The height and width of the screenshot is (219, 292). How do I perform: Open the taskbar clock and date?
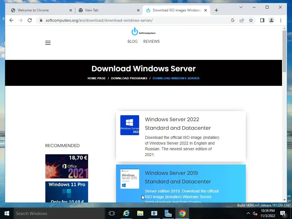268,213
